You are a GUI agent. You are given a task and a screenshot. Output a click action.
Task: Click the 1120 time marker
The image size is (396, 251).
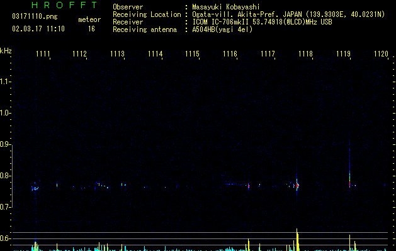tap(381, 54)
